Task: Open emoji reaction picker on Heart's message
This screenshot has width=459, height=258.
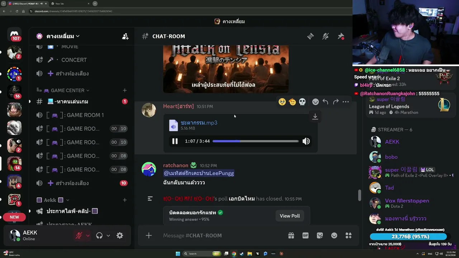Action: [316, 102]
